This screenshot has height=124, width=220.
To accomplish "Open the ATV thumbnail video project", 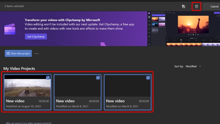I will click(x=28, y=86).
